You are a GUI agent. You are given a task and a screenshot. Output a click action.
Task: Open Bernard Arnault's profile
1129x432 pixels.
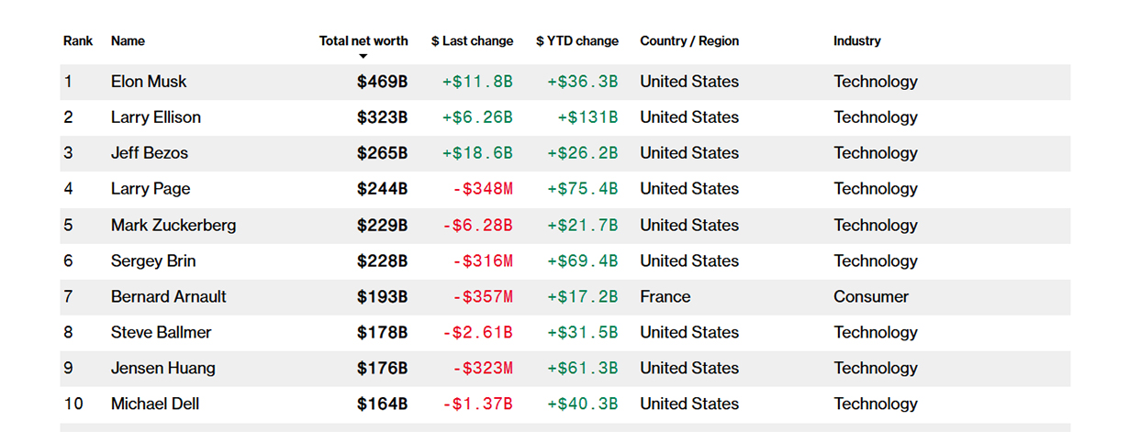pyautogui.click(x=169, y=296)
